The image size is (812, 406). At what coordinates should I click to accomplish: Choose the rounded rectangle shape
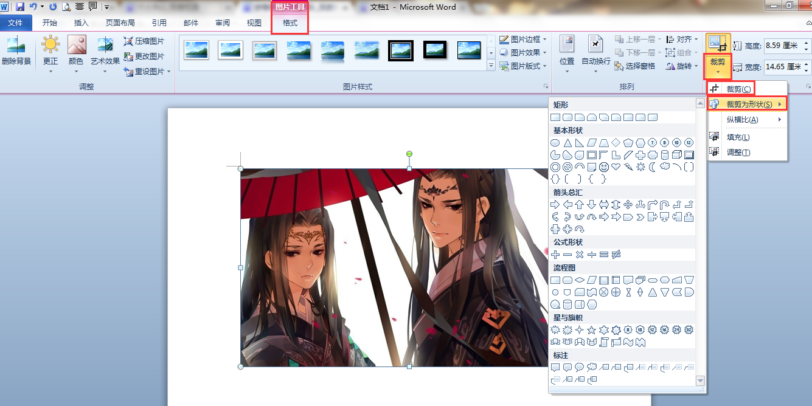[567, 117]
